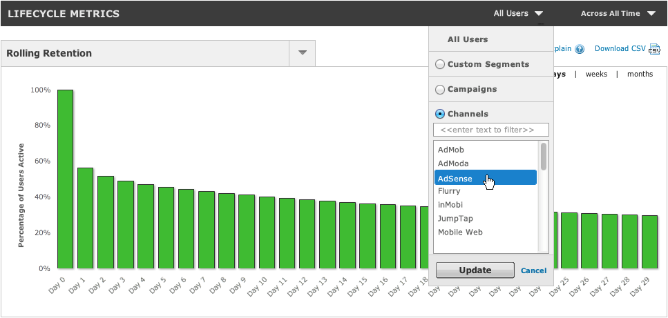Viewport: 668px width, 318px height.
Task: Click the CSV file download icon
Action: pyautogui.click(x=654, y=49)
